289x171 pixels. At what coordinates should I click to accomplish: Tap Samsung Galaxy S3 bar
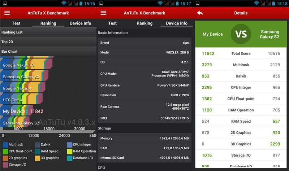click(24, 76)
